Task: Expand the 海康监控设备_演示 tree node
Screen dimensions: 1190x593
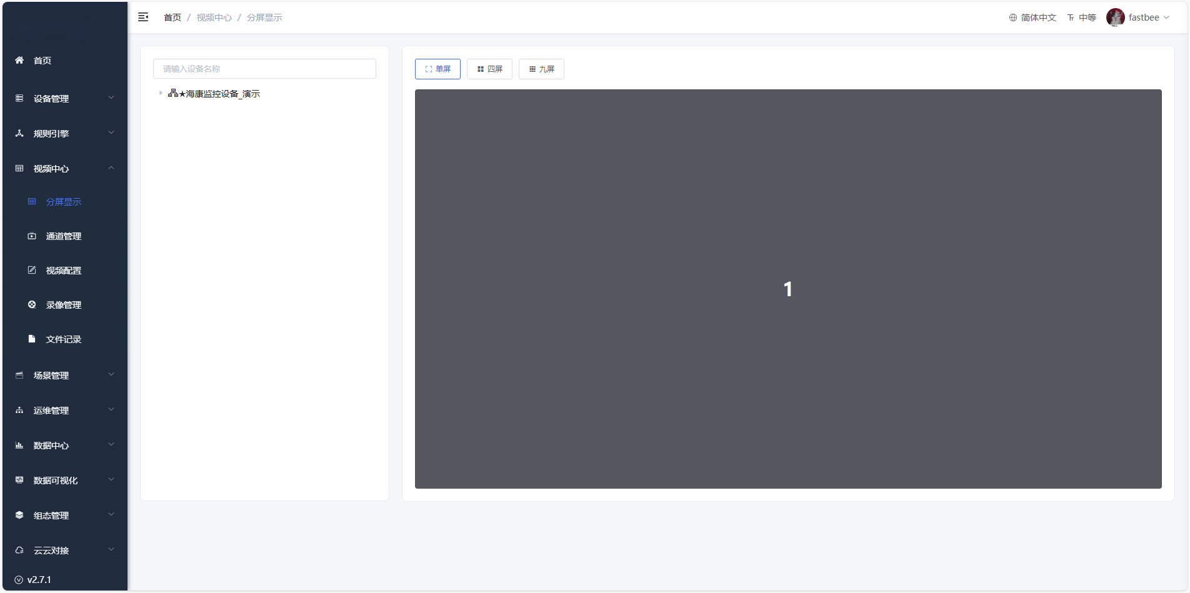Action: [161, 93]
